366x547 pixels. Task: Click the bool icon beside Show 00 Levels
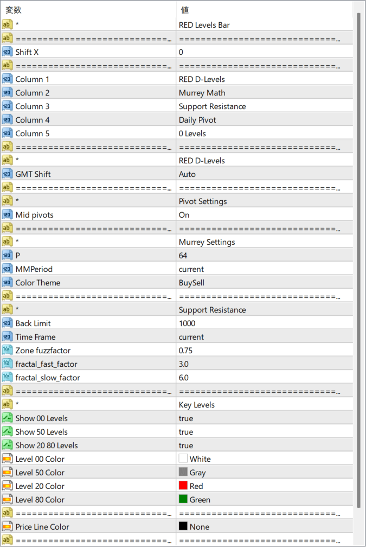tap(7, 418)
